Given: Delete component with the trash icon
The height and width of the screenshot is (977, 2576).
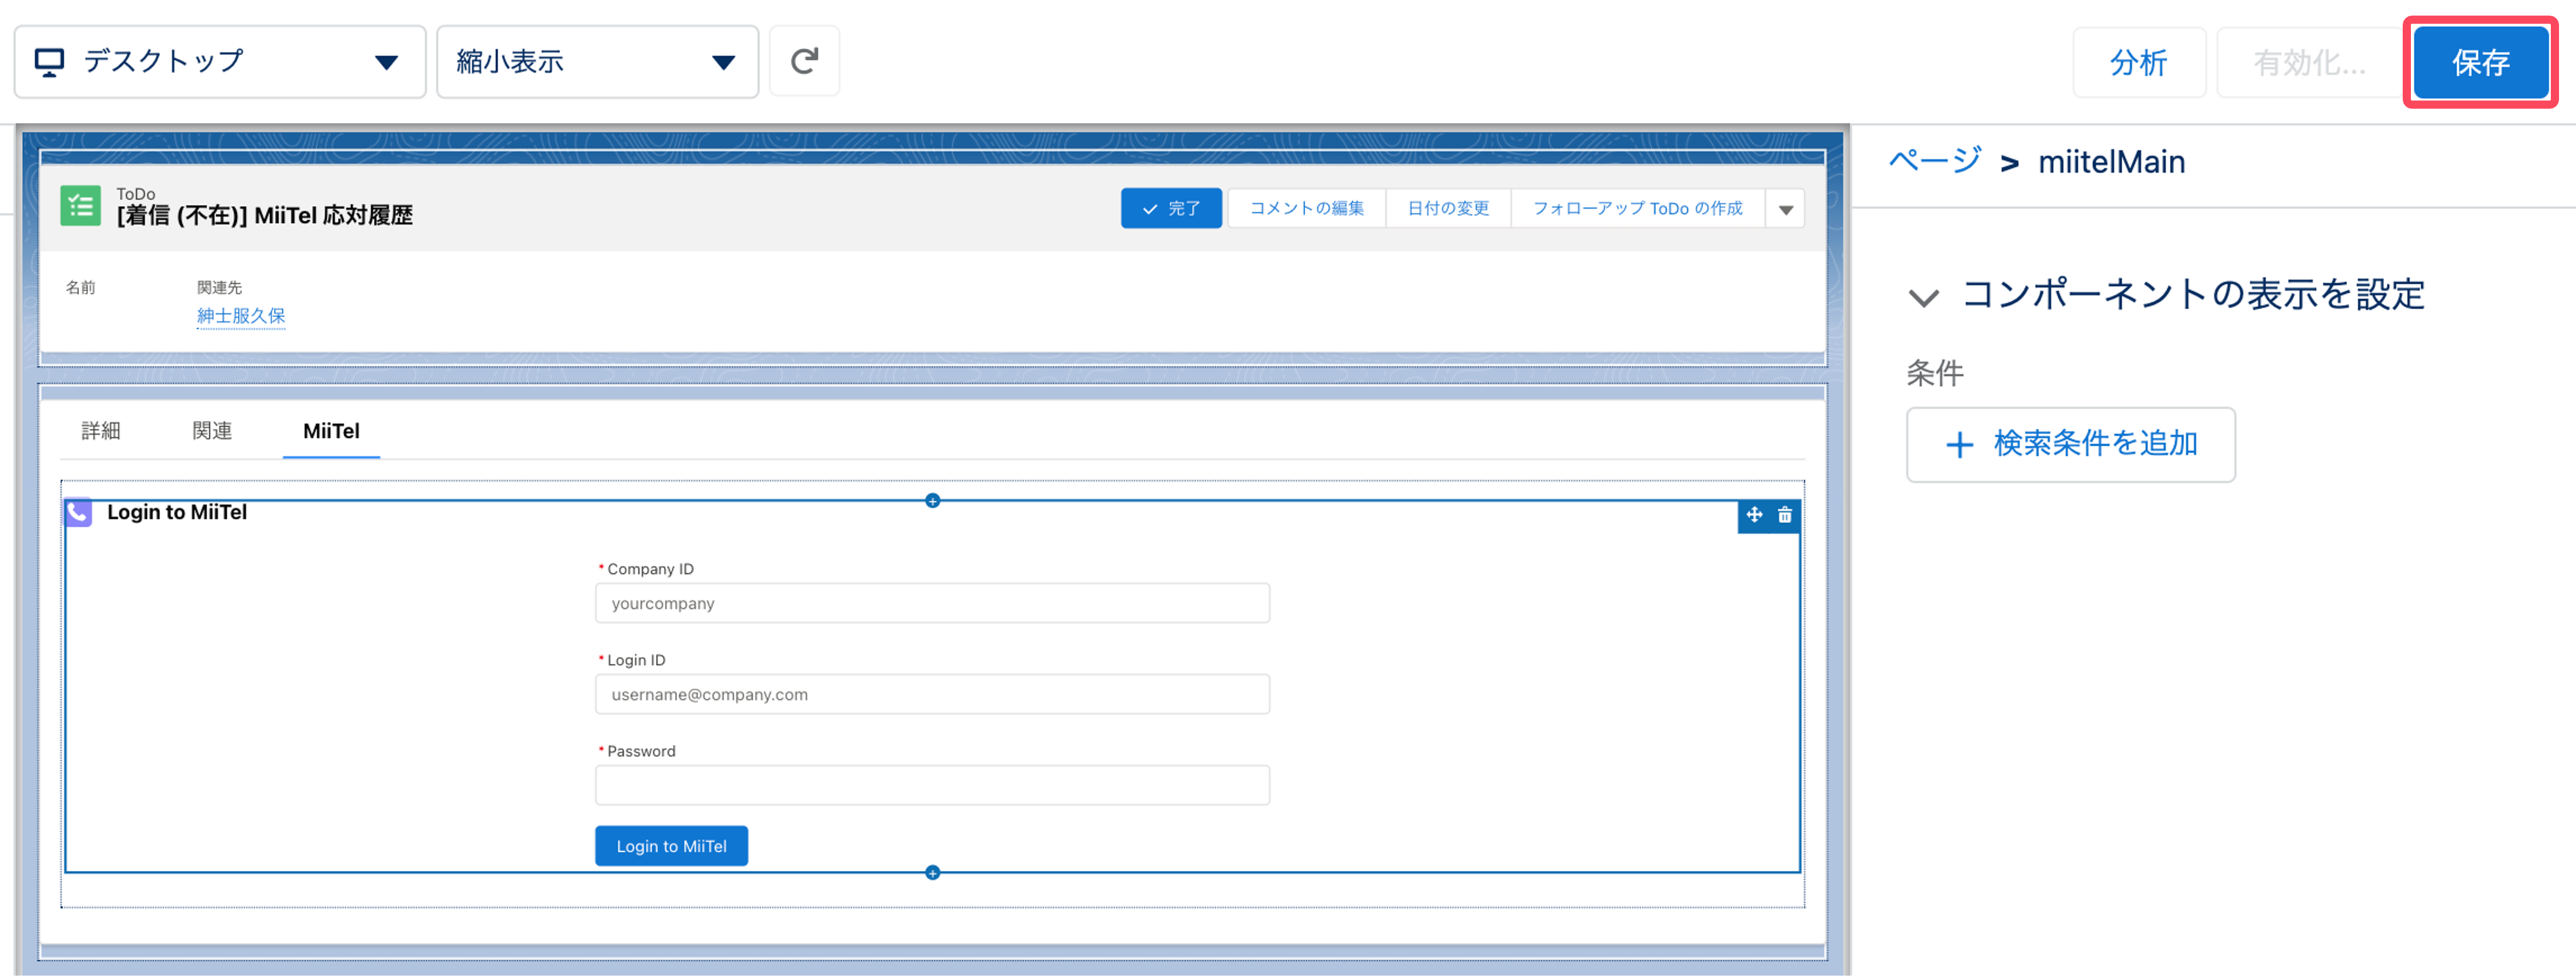Looking at the screenshot, I should pyautogui.click(x=1785, y=515).
